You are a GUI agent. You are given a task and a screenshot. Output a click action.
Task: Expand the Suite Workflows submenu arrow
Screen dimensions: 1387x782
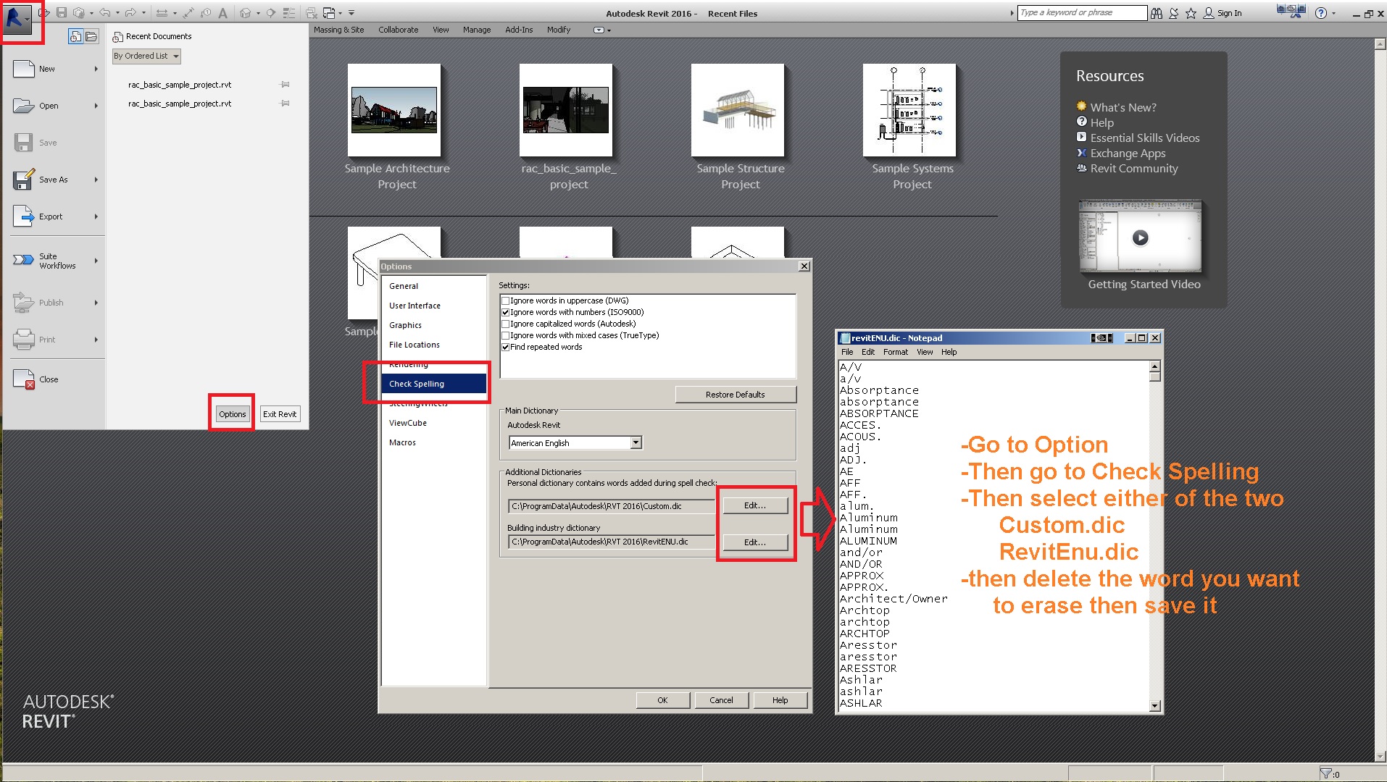[x=96, y=261]
